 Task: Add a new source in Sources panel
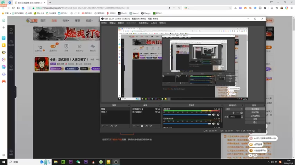point(134,126)
